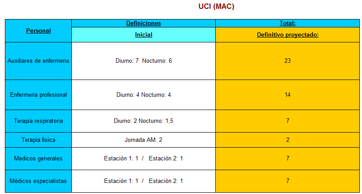Image resolution: width=362 pixels, height=194 pixels.
Task: Select the total value 14 cell
Action: (x=287, y=95)
